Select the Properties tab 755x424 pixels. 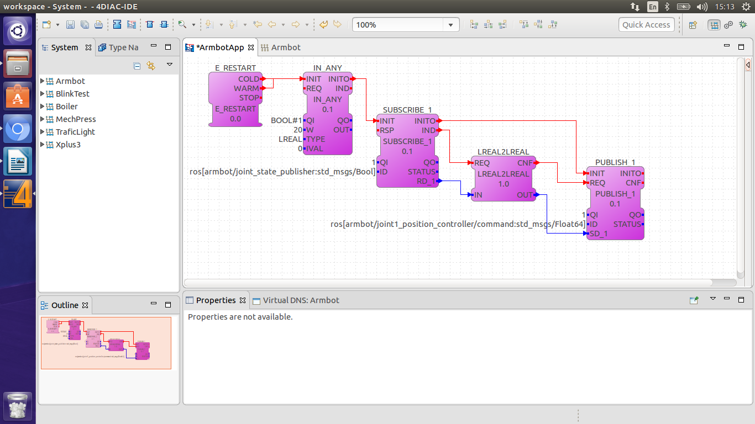click(216, 300)
